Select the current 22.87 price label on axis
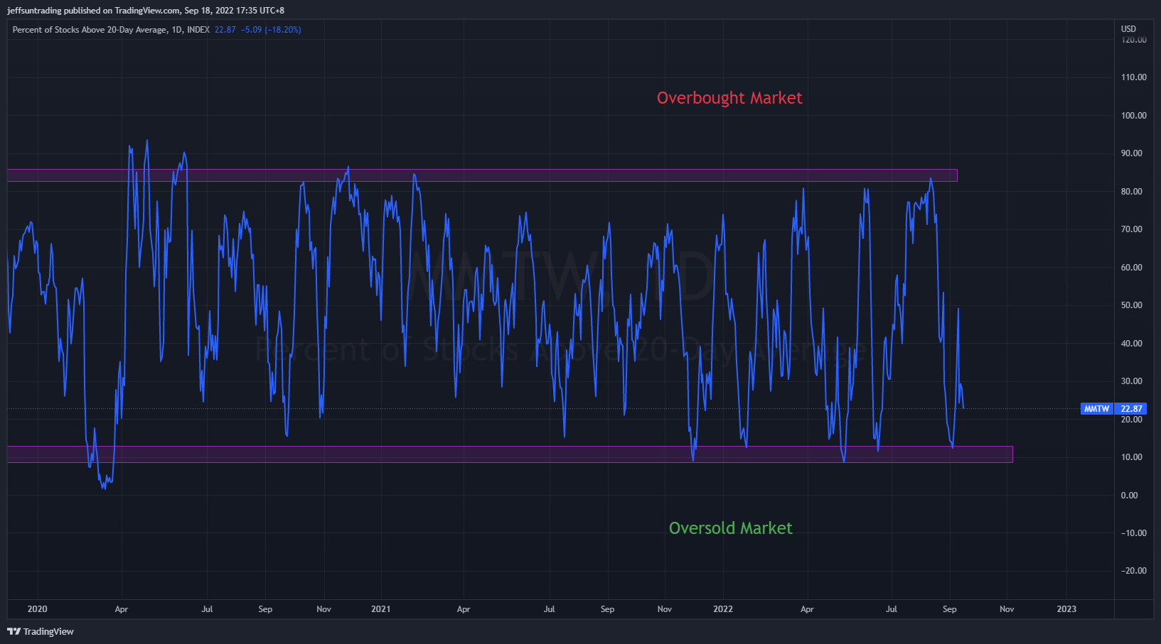 point(1131,409)
